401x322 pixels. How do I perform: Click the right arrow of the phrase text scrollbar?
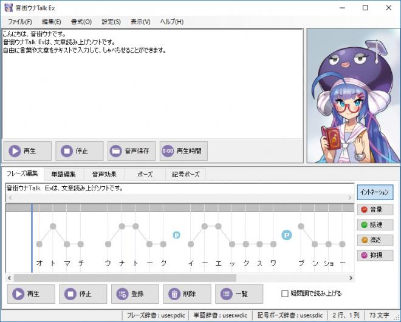(x=350, y=198)
